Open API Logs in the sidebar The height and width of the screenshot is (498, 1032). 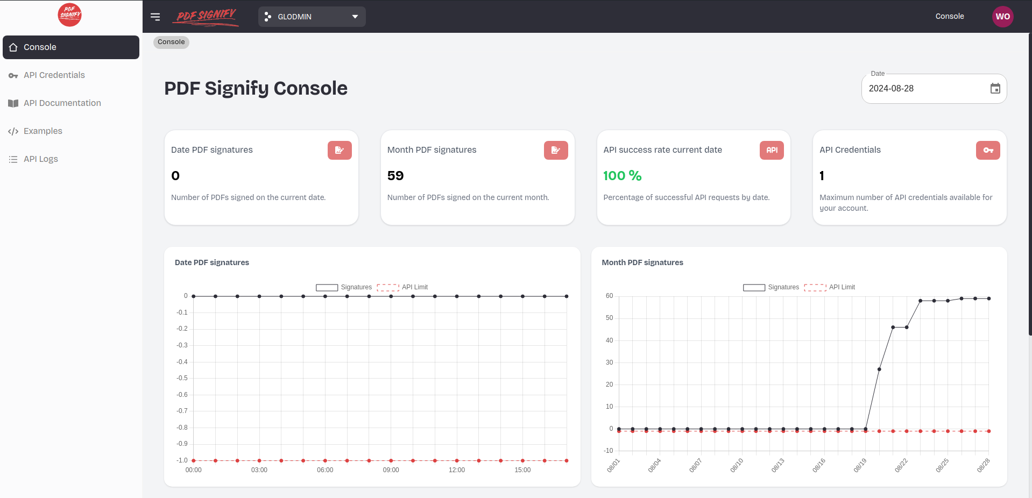click(71, 159)
